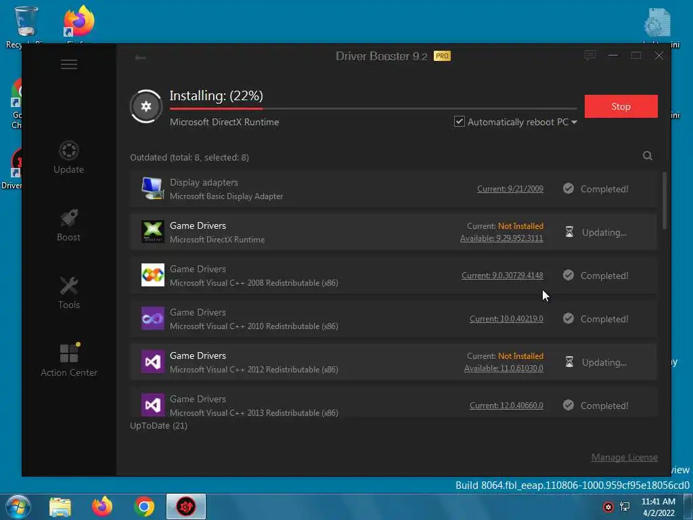Click Updating... status for DirectX Runtime
Viewport: 693px width, 520px height.
coord(604,233)
